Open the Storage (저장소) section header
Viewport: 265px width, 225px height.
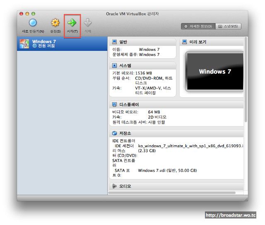pyautogui.click(x=176, y=133)
